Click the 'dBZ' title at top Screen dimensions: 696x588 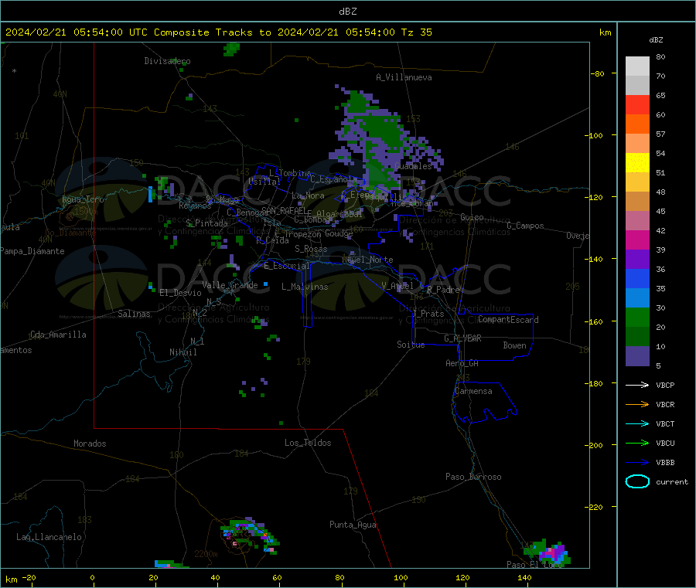pos(347,12)
